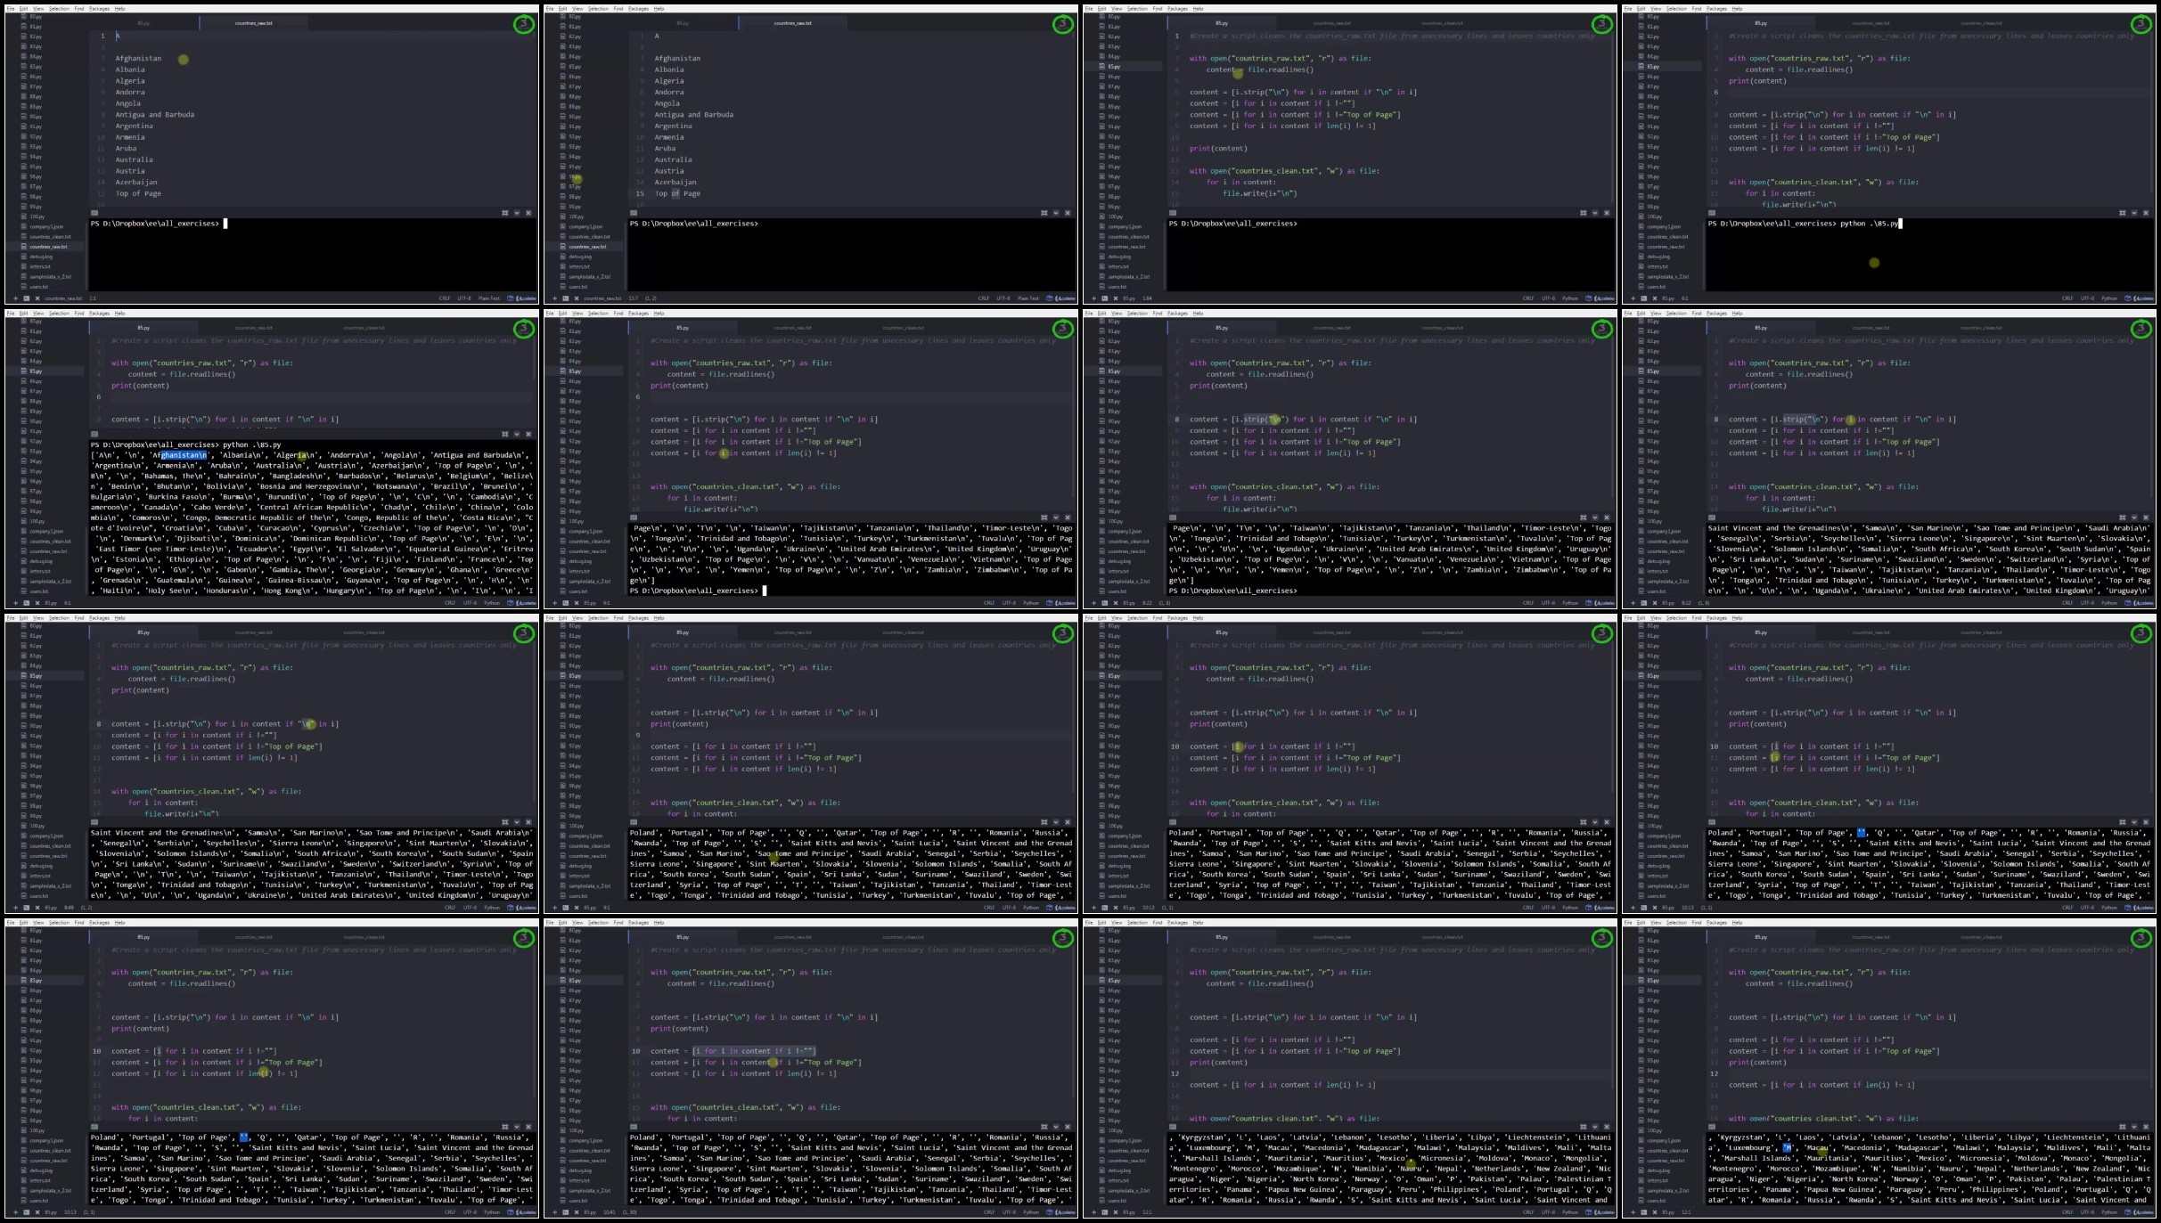In the top row's third frame, open the countries_clean.txt tab
This screenshot has width=2161, height=1223.
(1442, 23)
